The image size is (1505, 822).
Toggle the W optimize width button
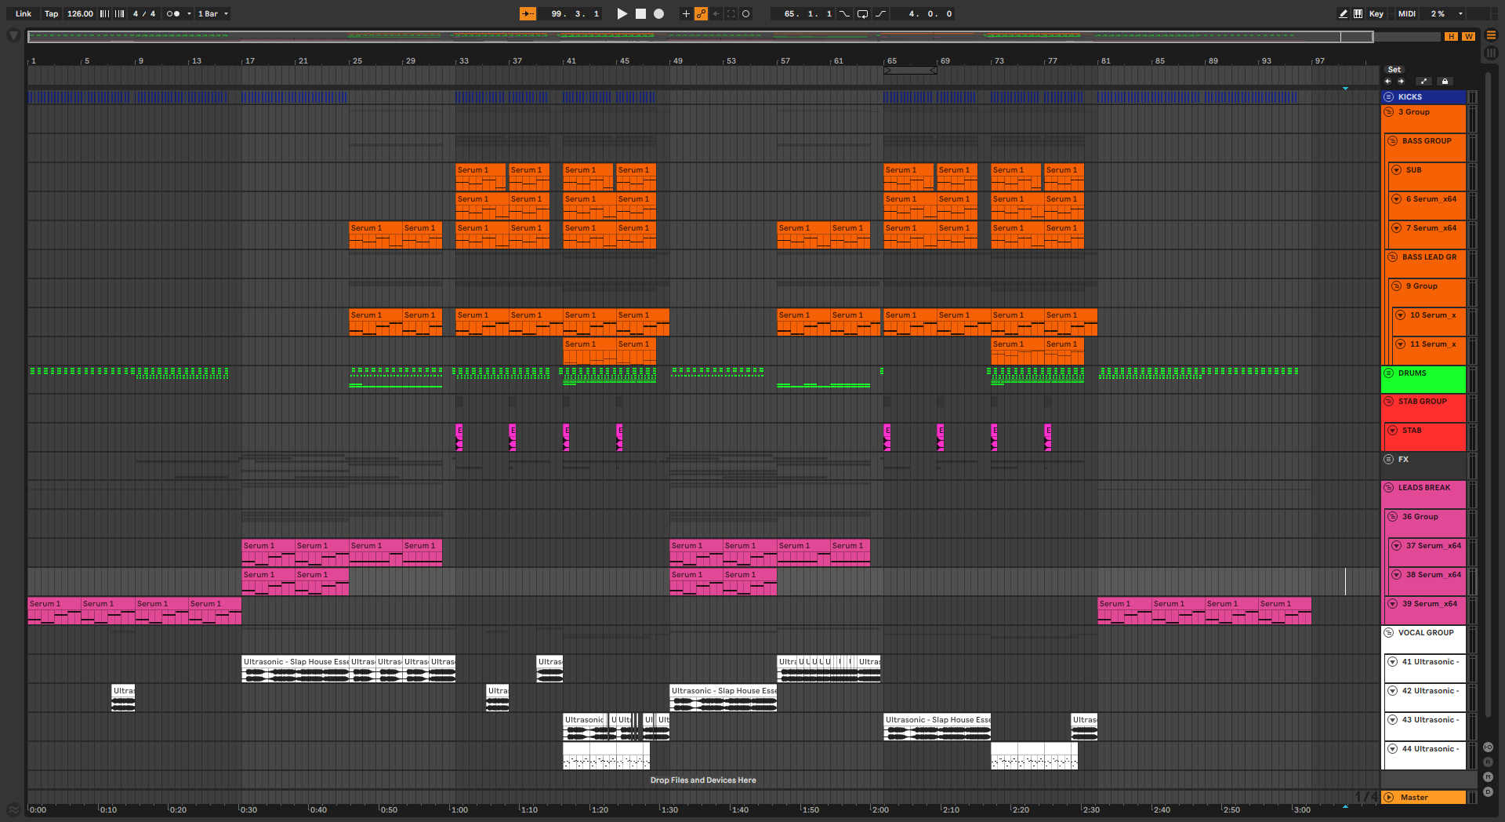(x=1468, y=37)
